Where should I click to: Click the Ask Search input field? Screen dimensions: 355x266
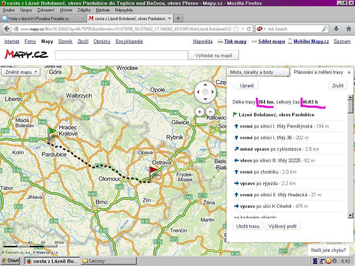click(294, 29)
